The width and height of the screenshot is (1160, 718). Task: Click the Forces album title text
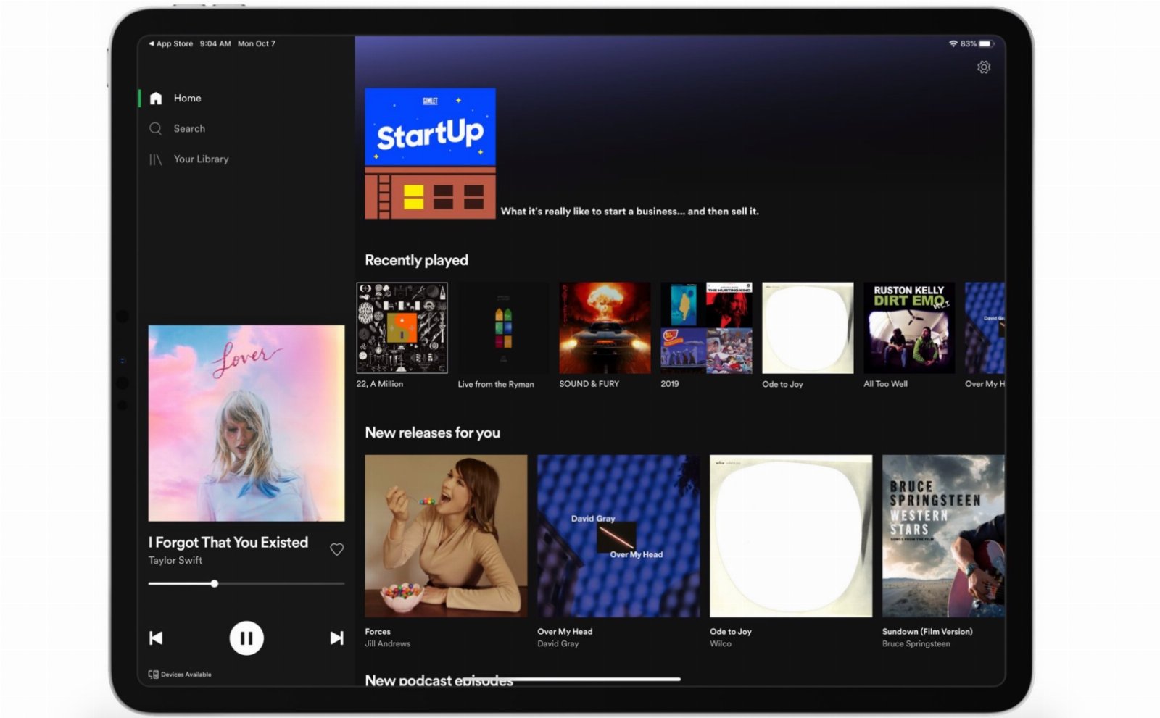tap(377, 632)
